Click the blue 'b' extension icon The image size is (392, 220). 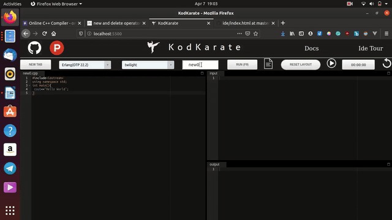pyautogui.click(x=356, y=34)
